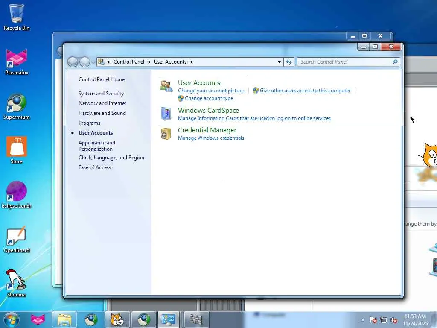
Task: Open the Credential Manager heading link
Action: pos(207,130)
